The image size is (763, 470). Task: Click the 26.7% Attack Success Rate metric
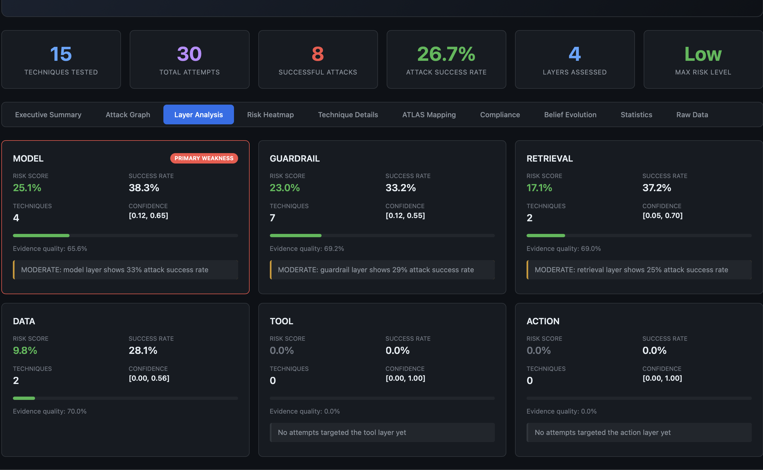click(446, 59)
